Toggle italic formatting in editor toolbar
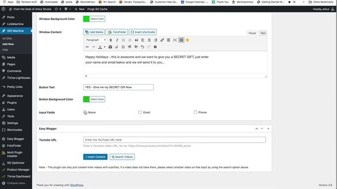 (117, 40)
